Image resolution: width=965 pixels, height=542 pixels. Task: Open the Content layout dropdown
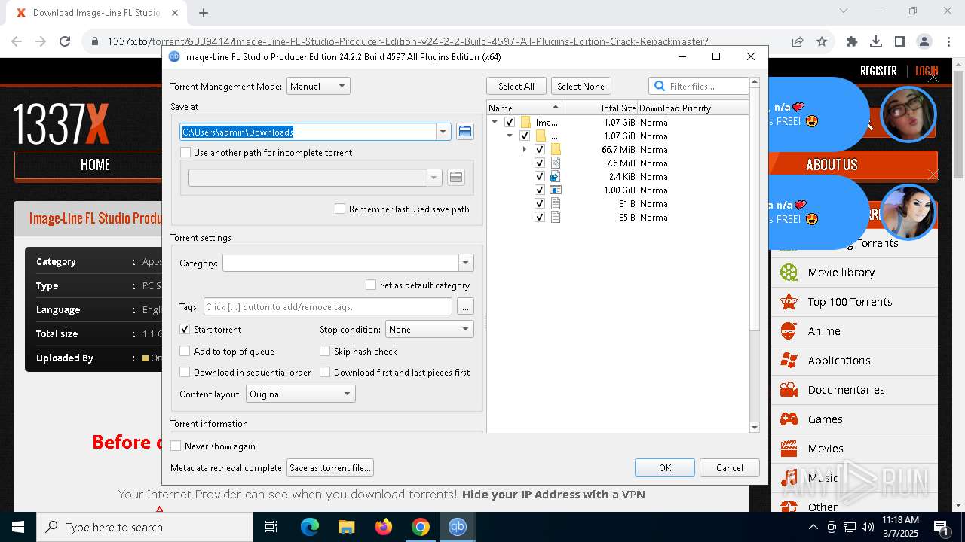[299, 394]
